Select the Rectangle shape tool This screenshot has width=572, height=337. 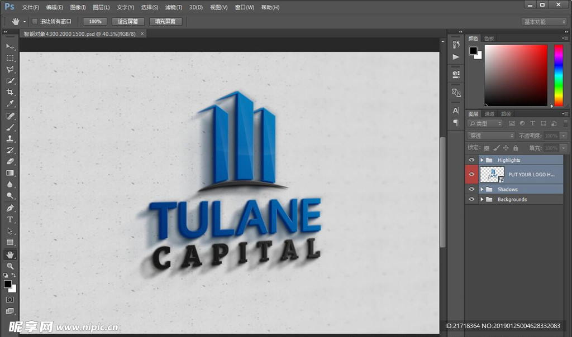[x=10, y=242]
